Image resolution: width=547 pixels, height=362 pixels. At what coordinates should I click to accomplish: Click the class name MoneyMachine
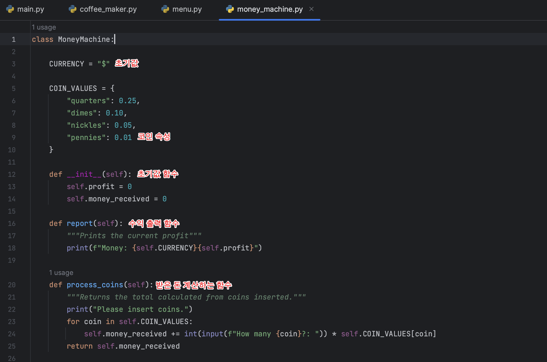(84, 40)
